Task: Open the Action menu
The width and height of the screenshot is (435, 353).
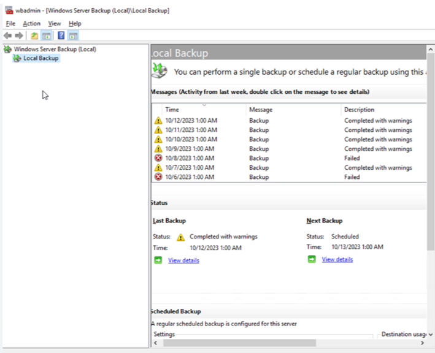Action: (x=31, y=23)
